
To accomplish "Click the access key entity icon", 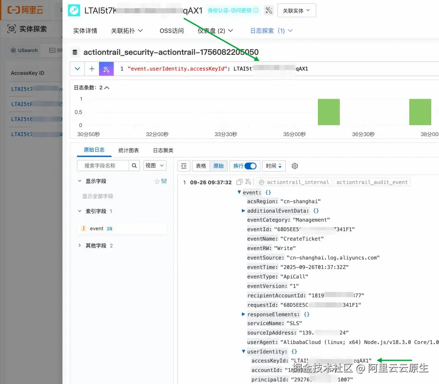I will point(74,10).
